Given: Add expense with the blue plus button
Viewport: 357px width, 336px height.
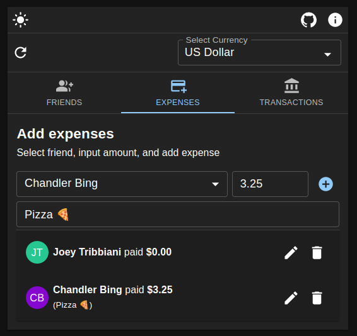Looking at the screenshot, I should (x=325, y=184).
